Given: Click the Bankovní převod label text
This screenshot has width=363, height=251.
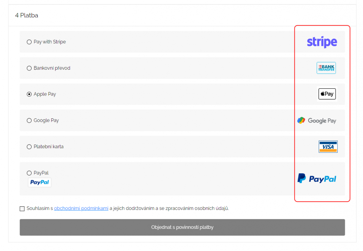Looking at the screenshot, I should point(52,68).
